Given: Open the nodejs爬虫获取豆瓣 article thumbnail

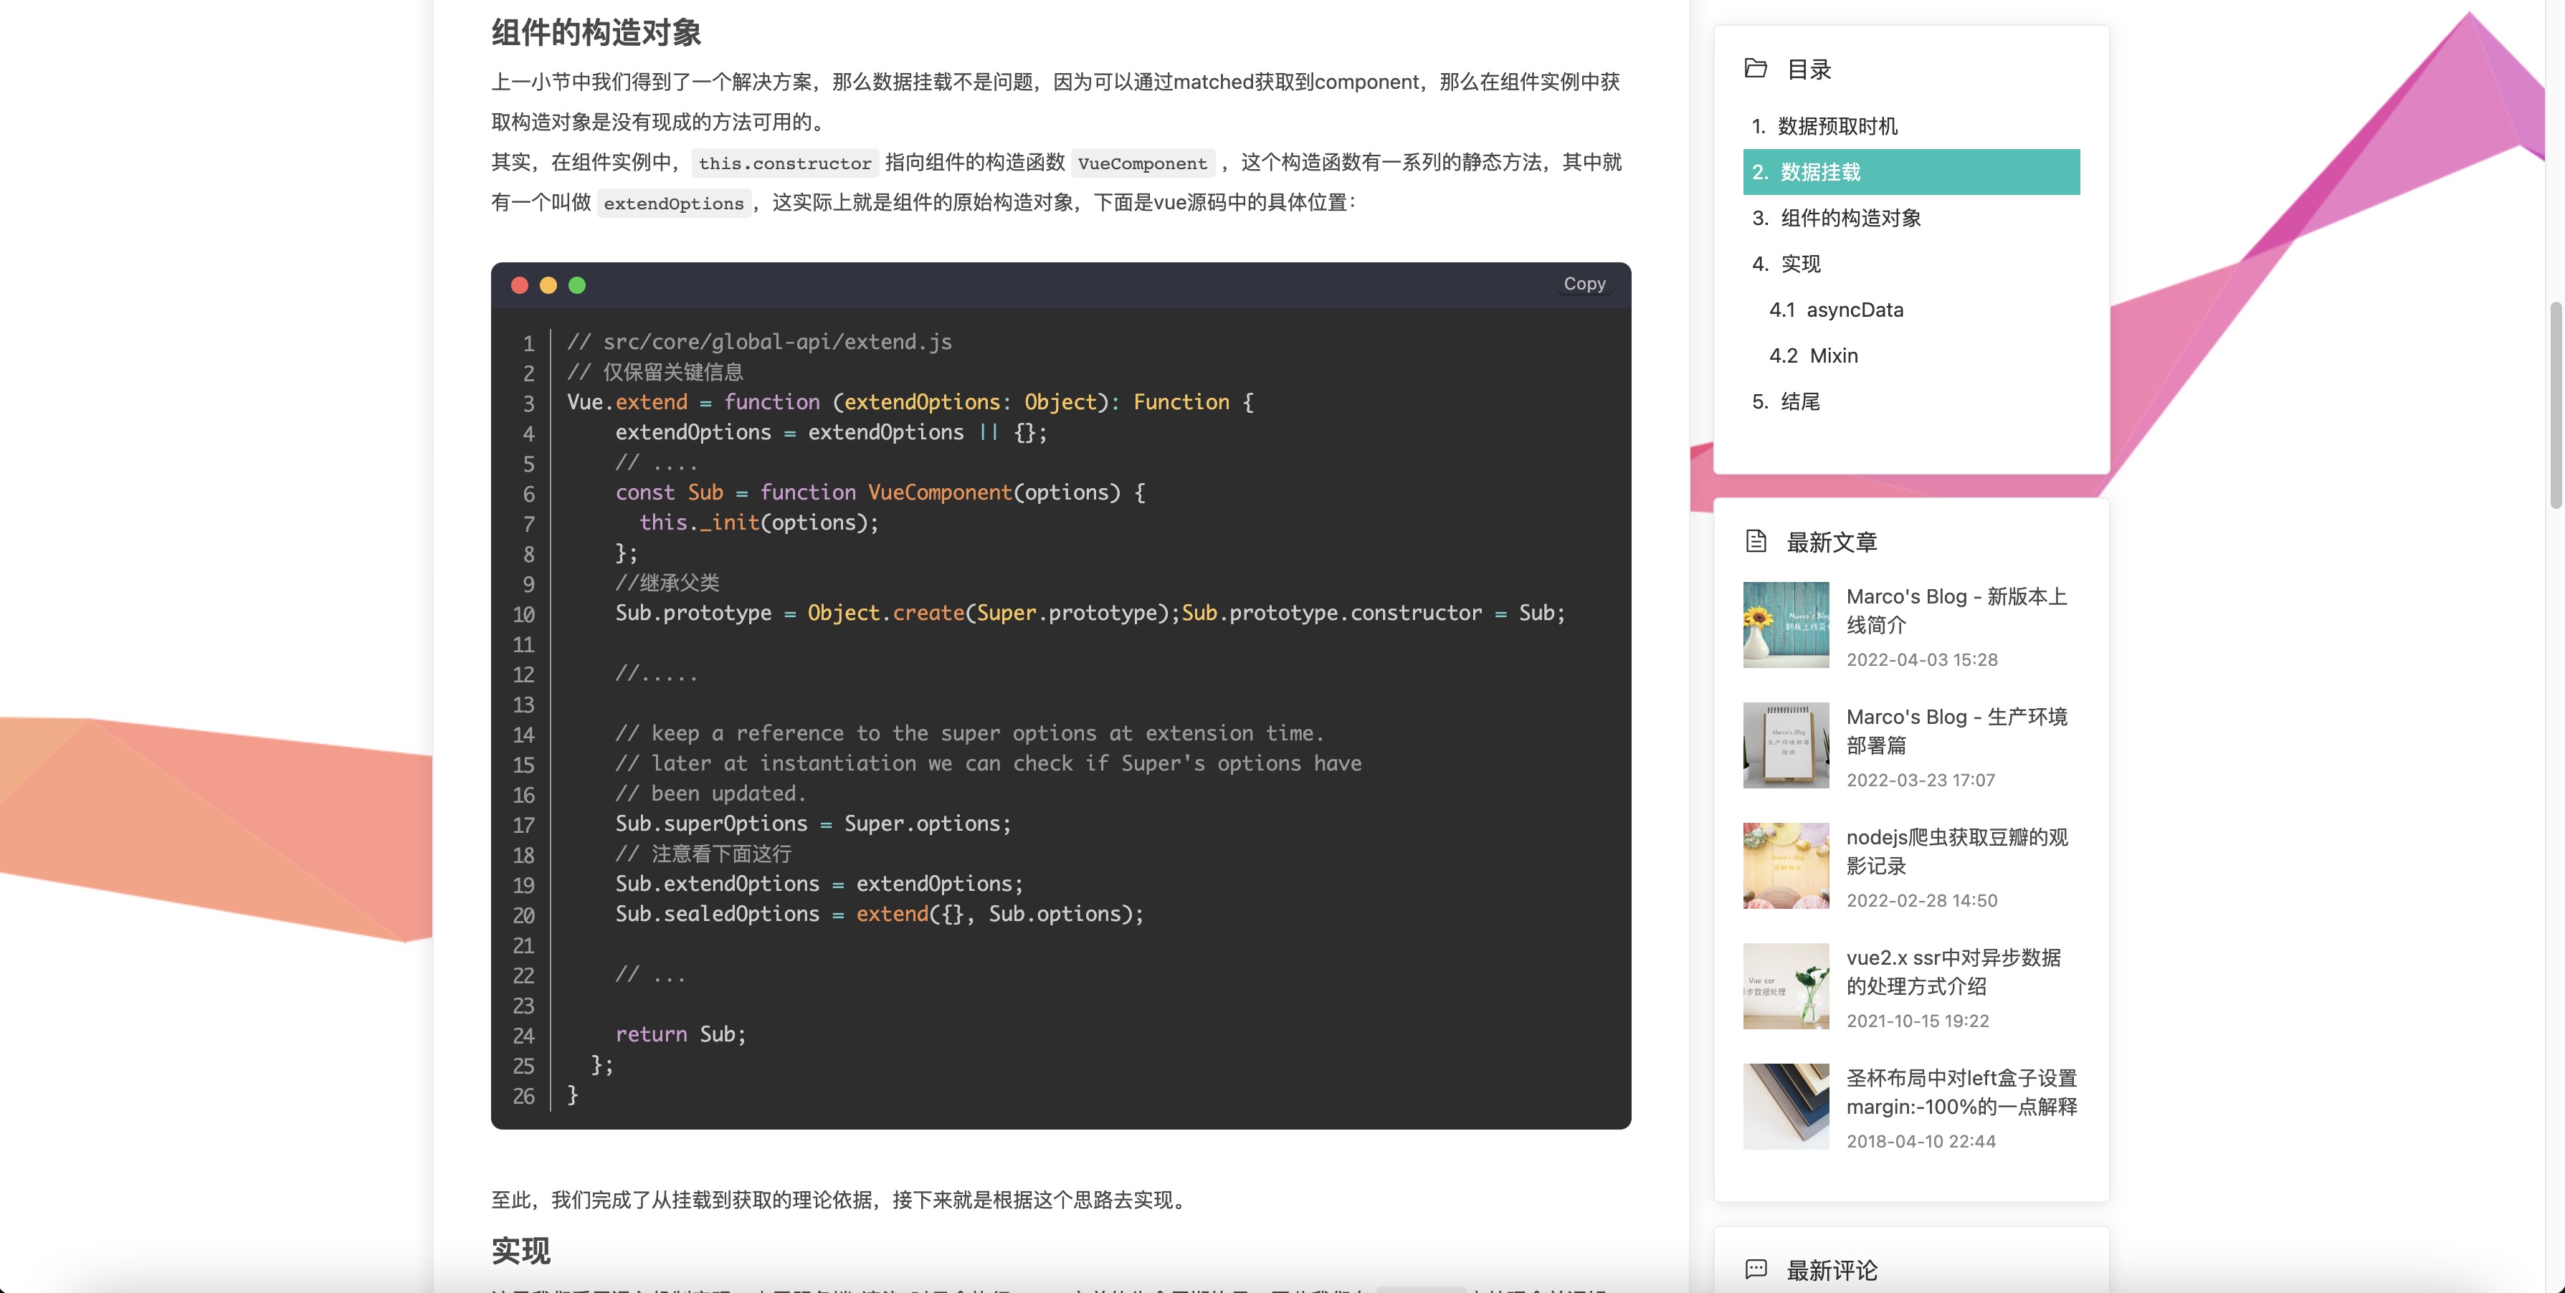Looking at the screenshot, I should pos(1785,866).
